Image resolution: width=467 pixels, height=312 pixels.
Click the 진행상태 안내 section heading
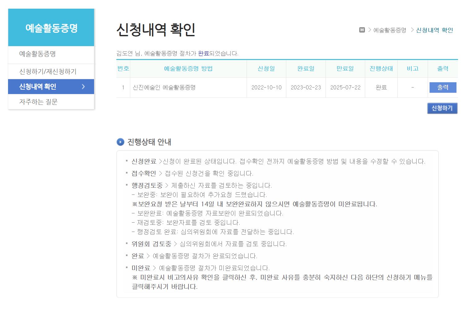click(x=149, y=142)
